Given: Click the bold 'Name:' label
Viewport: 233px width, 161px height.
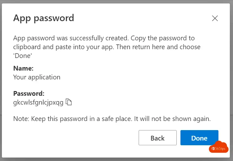Looking at the screenshot, I should (x=23, y=68).
